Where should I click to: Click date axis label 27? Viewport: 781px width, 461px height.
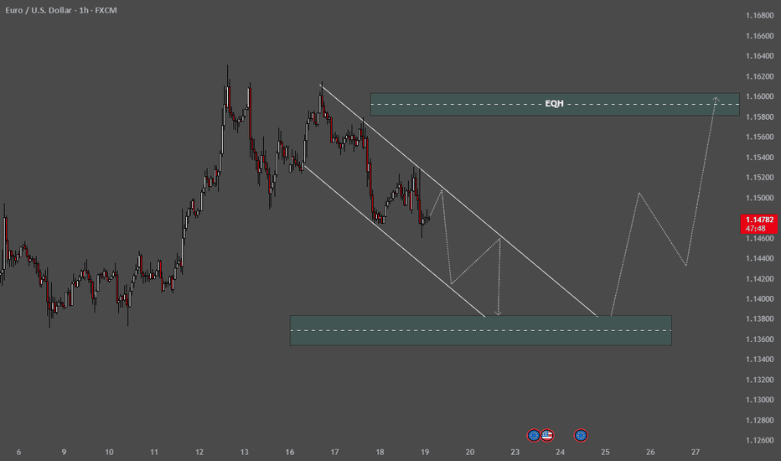pyautogui.click(x=695, y=452)
